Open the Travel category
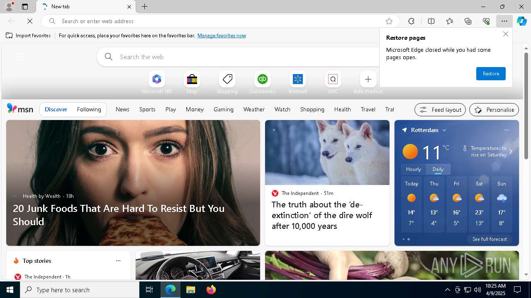Screen dimensions: 531x298 pos(368,109)
